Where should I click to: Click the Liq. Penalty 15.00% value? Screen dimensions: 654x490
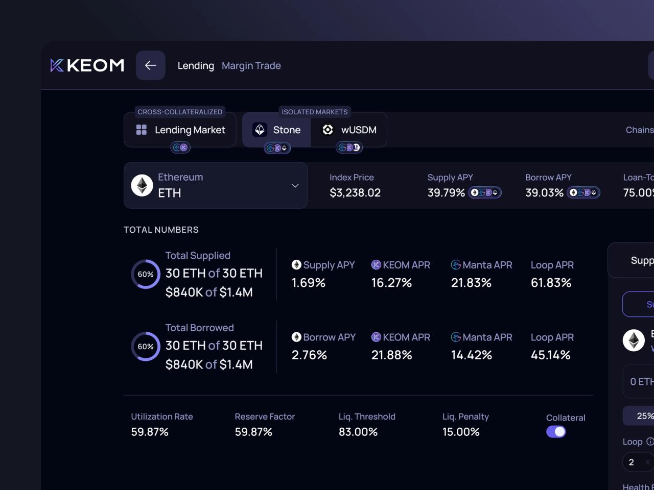pyautogui.click(x=461, y=432)
